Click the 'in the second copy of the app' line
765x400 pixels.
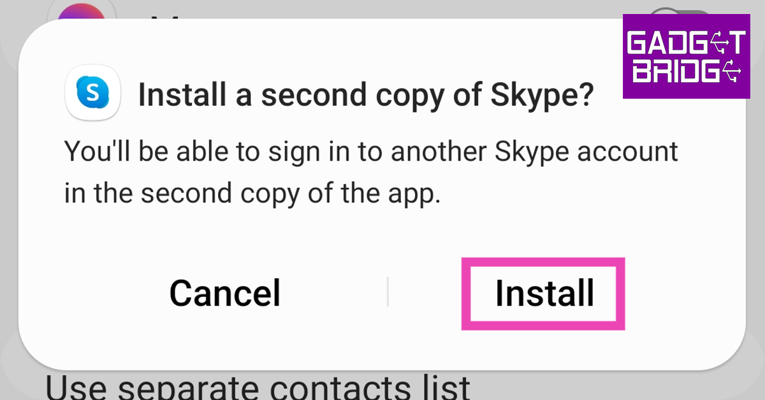click(252, 194)
